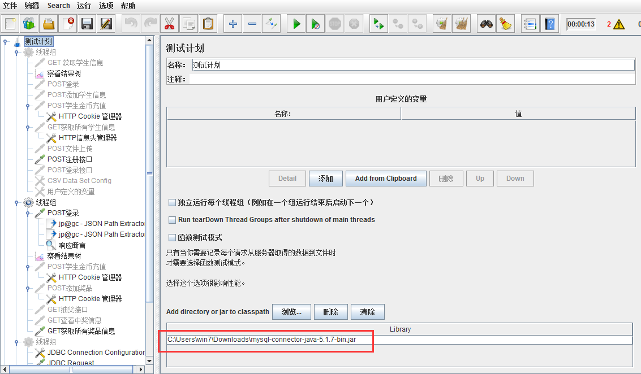The width and height of the screenshot is (641, 374).
Task: Click the Paste clipboard icon
Action: [x=208, y=24]
